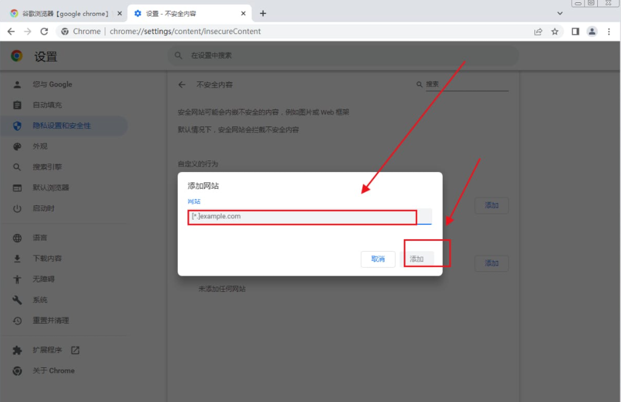Click 取消 to cancel the dialog
Image resolution: width=621 pixels, height=402 pixels.
(x=378, y=258)
